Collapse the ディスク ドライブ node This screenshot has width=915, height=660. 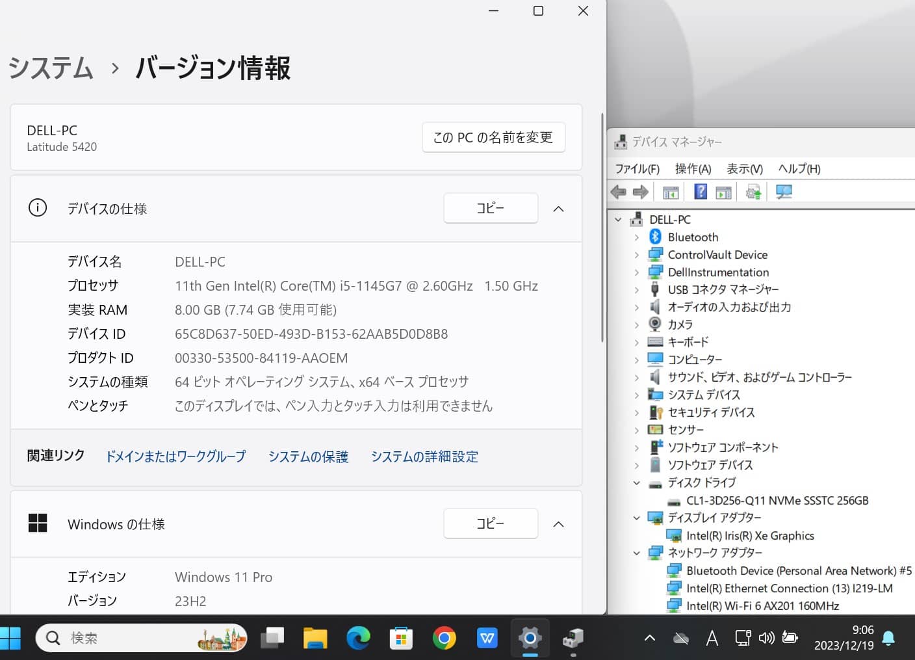coord(636,482)
